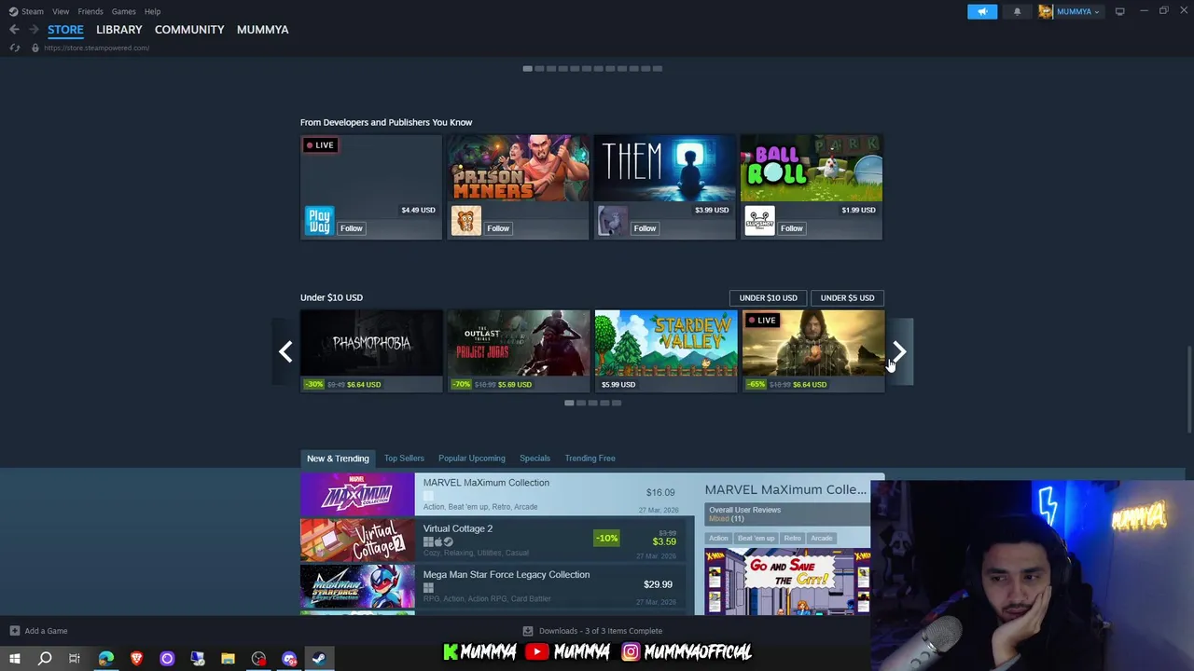Viewport: 1194px width, 671px height.
Task: Click the UNDER $10 USD button
Action: tap(768, 298)
